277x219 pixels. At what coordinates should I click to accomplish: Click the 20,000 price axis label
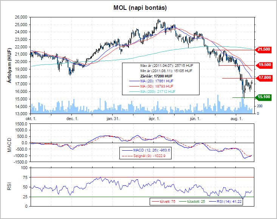pyautogui.click(x=21, y=62)
